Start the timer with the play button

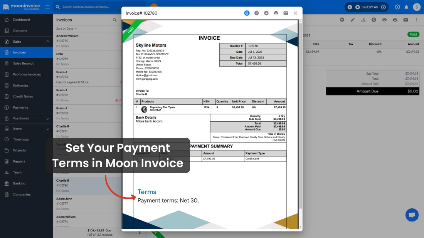pos(350,7)
